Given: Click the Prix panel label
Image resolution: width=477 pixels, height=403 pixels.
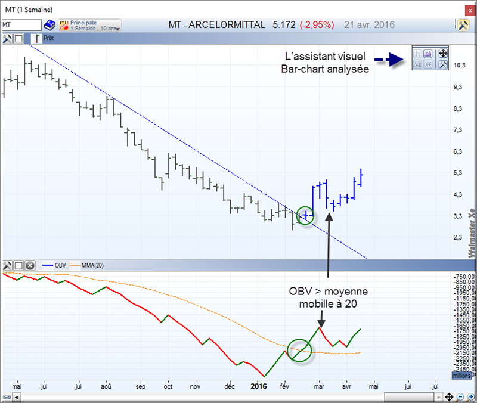Looking at the screenshot, I should click(48, 38).
